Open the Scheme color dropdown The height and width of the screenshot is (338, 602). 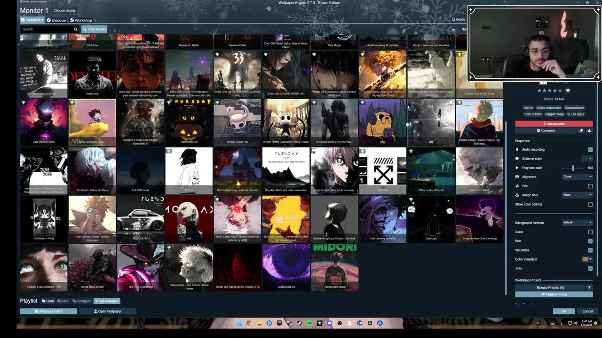[587, 159]
